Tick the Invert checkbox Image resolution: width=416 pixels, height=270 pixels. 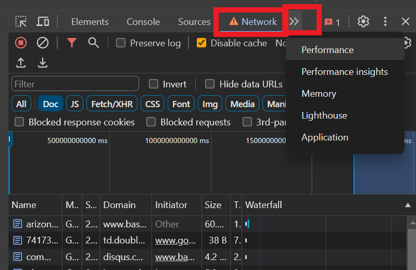(x=154, y=84)
